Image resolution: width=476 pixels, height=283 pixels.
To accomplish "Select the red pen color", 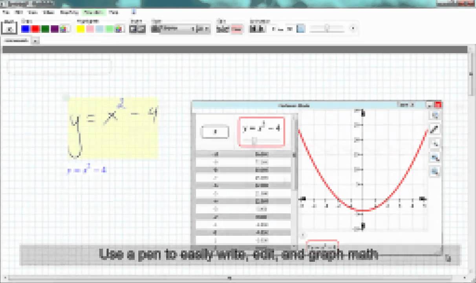I will [35, 29].
